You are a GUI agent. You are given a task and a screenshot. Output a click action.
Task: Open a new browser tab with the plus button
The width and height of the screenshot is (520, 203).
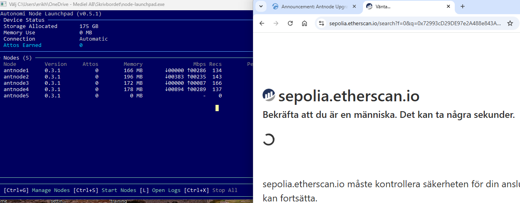click(463, 6)
